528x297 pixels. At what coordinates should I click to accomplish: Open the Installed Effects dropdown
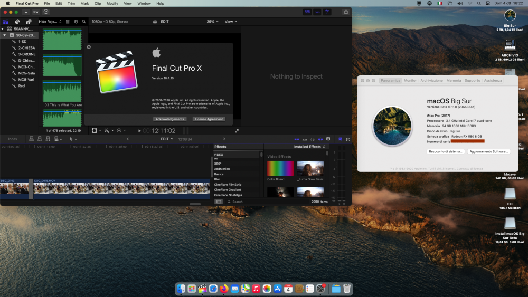309,147
